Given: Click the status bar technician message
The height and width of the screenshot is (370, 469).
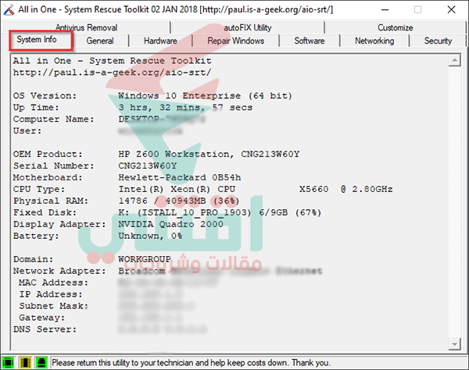Looking at the screenshot, I should (x=192, y=362).
